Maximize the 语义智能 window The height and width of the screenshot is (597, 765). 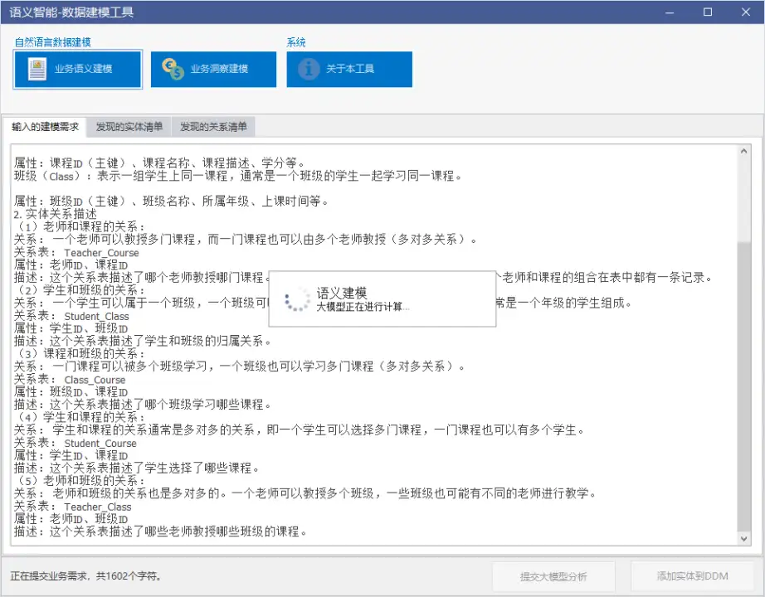tap(708, 12)
